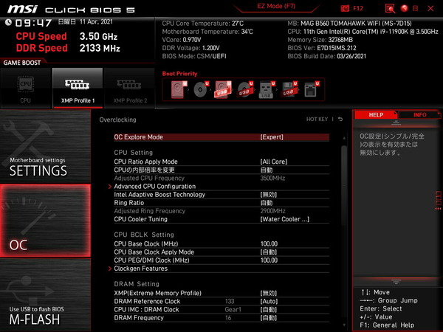Open the M-FLASH BIOS flashing tile
This screenshot has width=443, height=332.
tap(45, 294)
